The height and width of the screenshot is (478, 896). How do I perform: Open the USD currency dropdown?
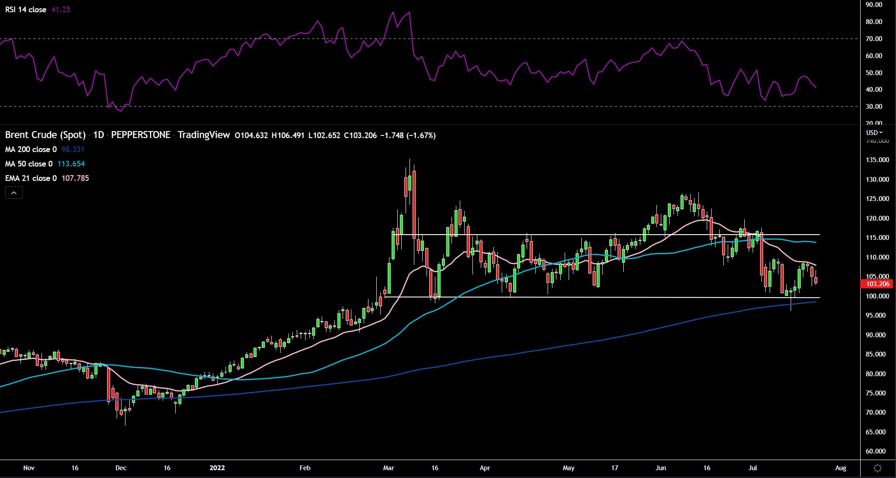click(874, 132)
